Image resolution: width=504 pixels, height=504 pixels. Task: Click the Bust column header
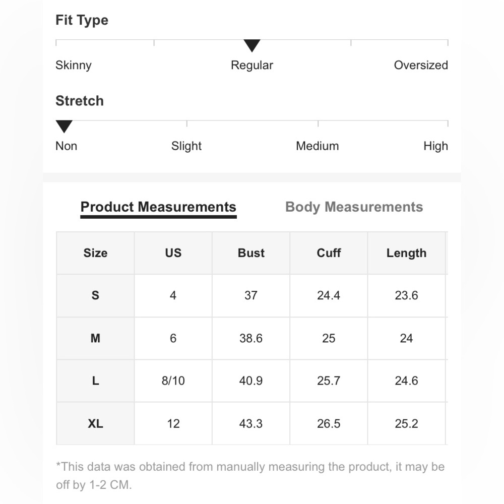[x=251, y=253]
